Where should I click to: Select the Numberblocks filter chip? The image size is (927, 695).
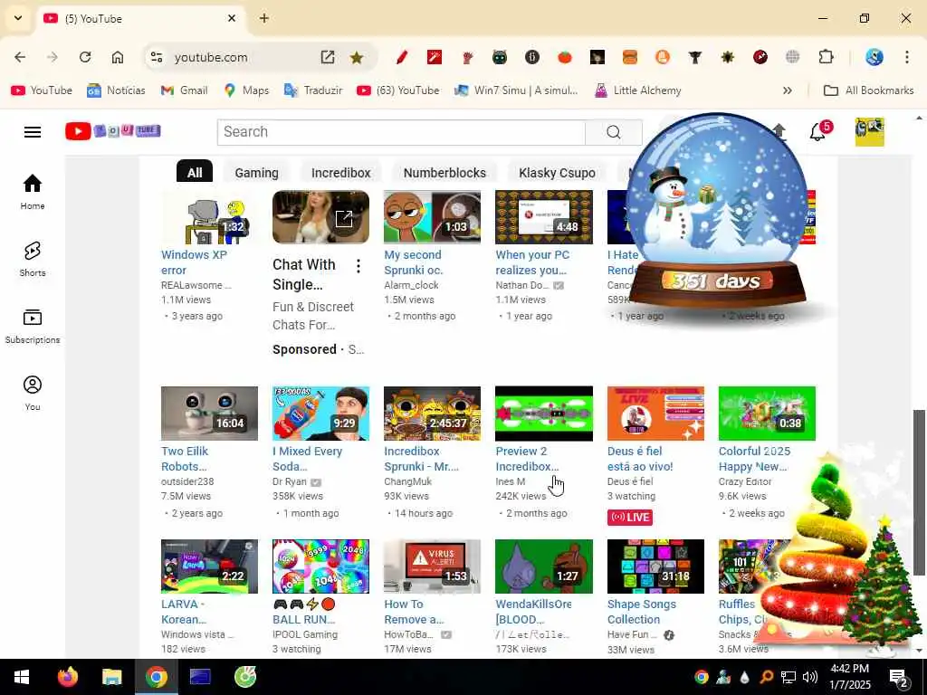coord(444,173)
